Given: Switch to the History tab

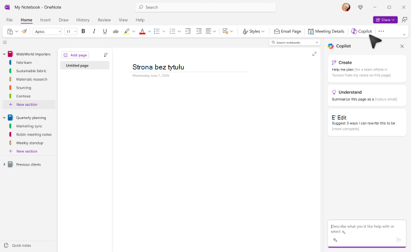Looking at the screenshot, I should tap(83, 20).
